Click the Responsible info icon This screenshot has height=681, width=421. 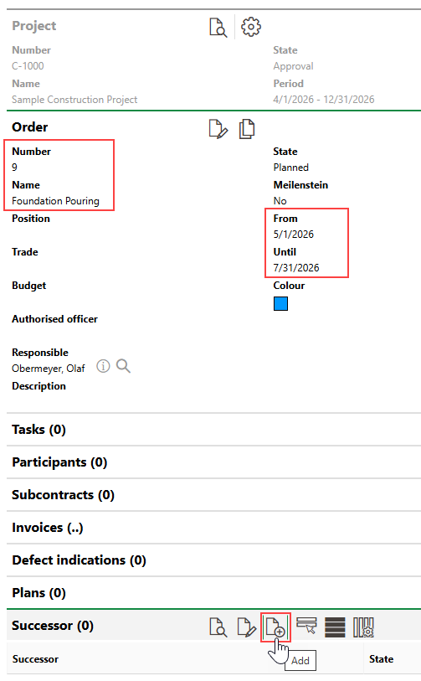pos(103,366)
